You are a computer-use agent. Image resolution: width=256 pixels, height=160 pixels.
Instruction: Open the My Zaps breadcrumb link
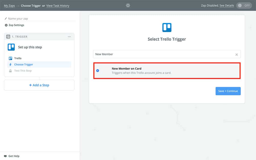click(9, 6)
